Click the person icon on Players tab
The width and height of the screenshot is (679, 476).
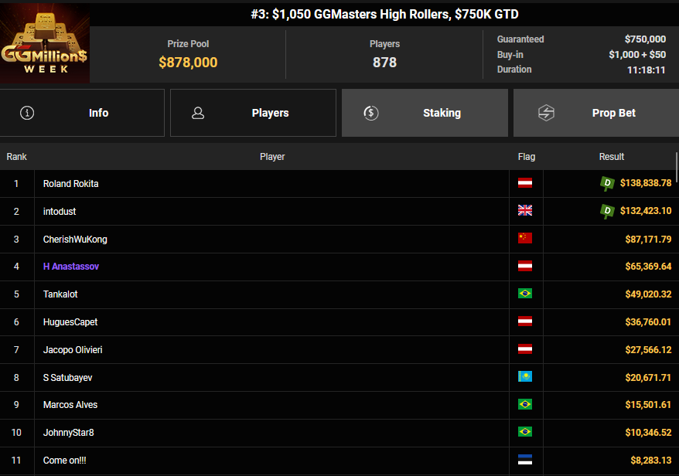[198, 113]
